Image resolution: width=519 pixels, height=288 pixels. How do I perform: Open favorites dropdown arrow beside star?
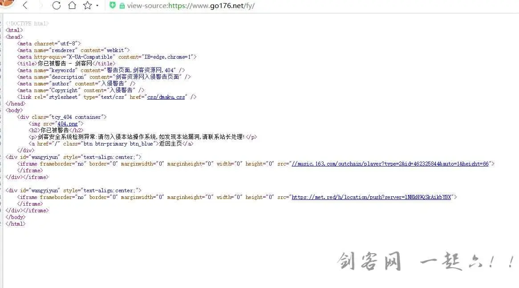(x=97, y=6)
